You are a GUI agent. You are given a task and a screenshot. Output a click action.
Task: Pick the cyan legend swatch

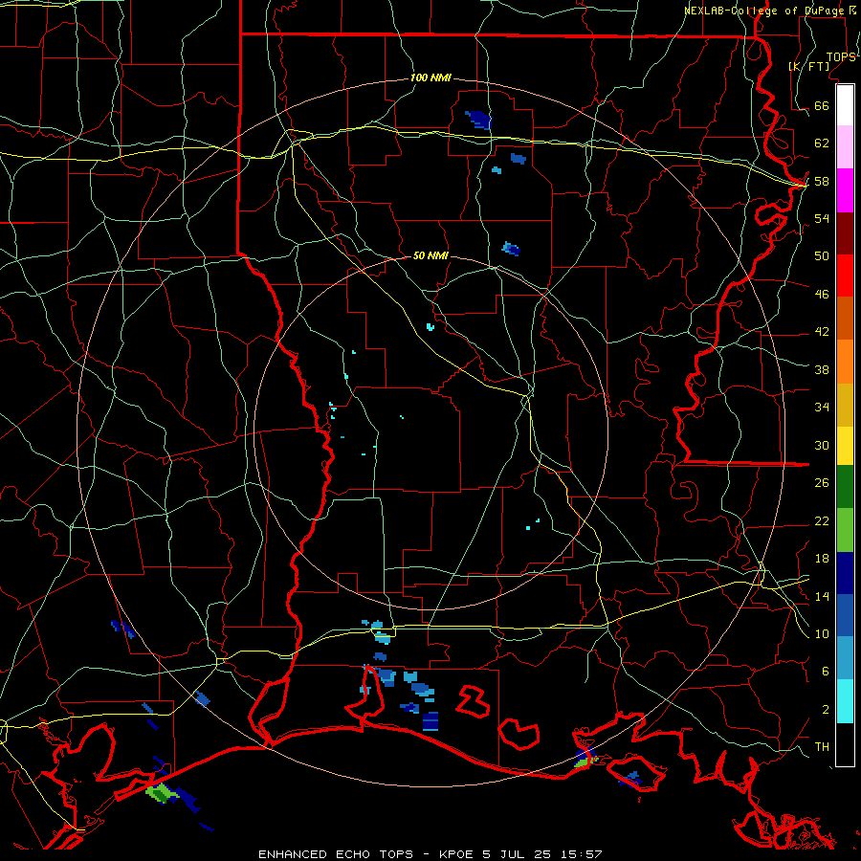(845, 701)
